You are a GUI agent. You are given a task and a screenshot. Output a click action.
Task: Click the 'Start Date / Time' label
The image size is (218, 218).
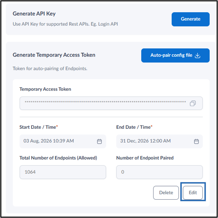click(x=38, y=127)
